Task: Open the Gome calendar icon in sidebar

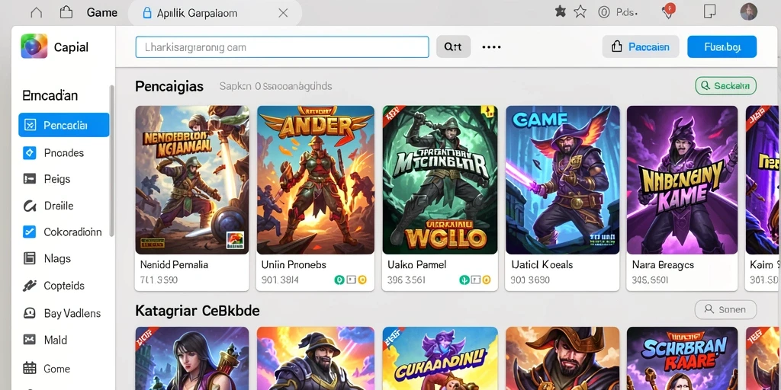Action: [x=30, y=368]
